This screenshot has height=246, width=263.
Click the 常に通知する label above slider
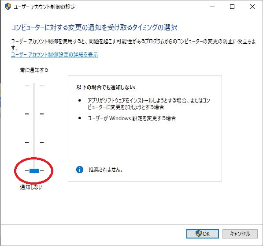click(x=34, y=70)
